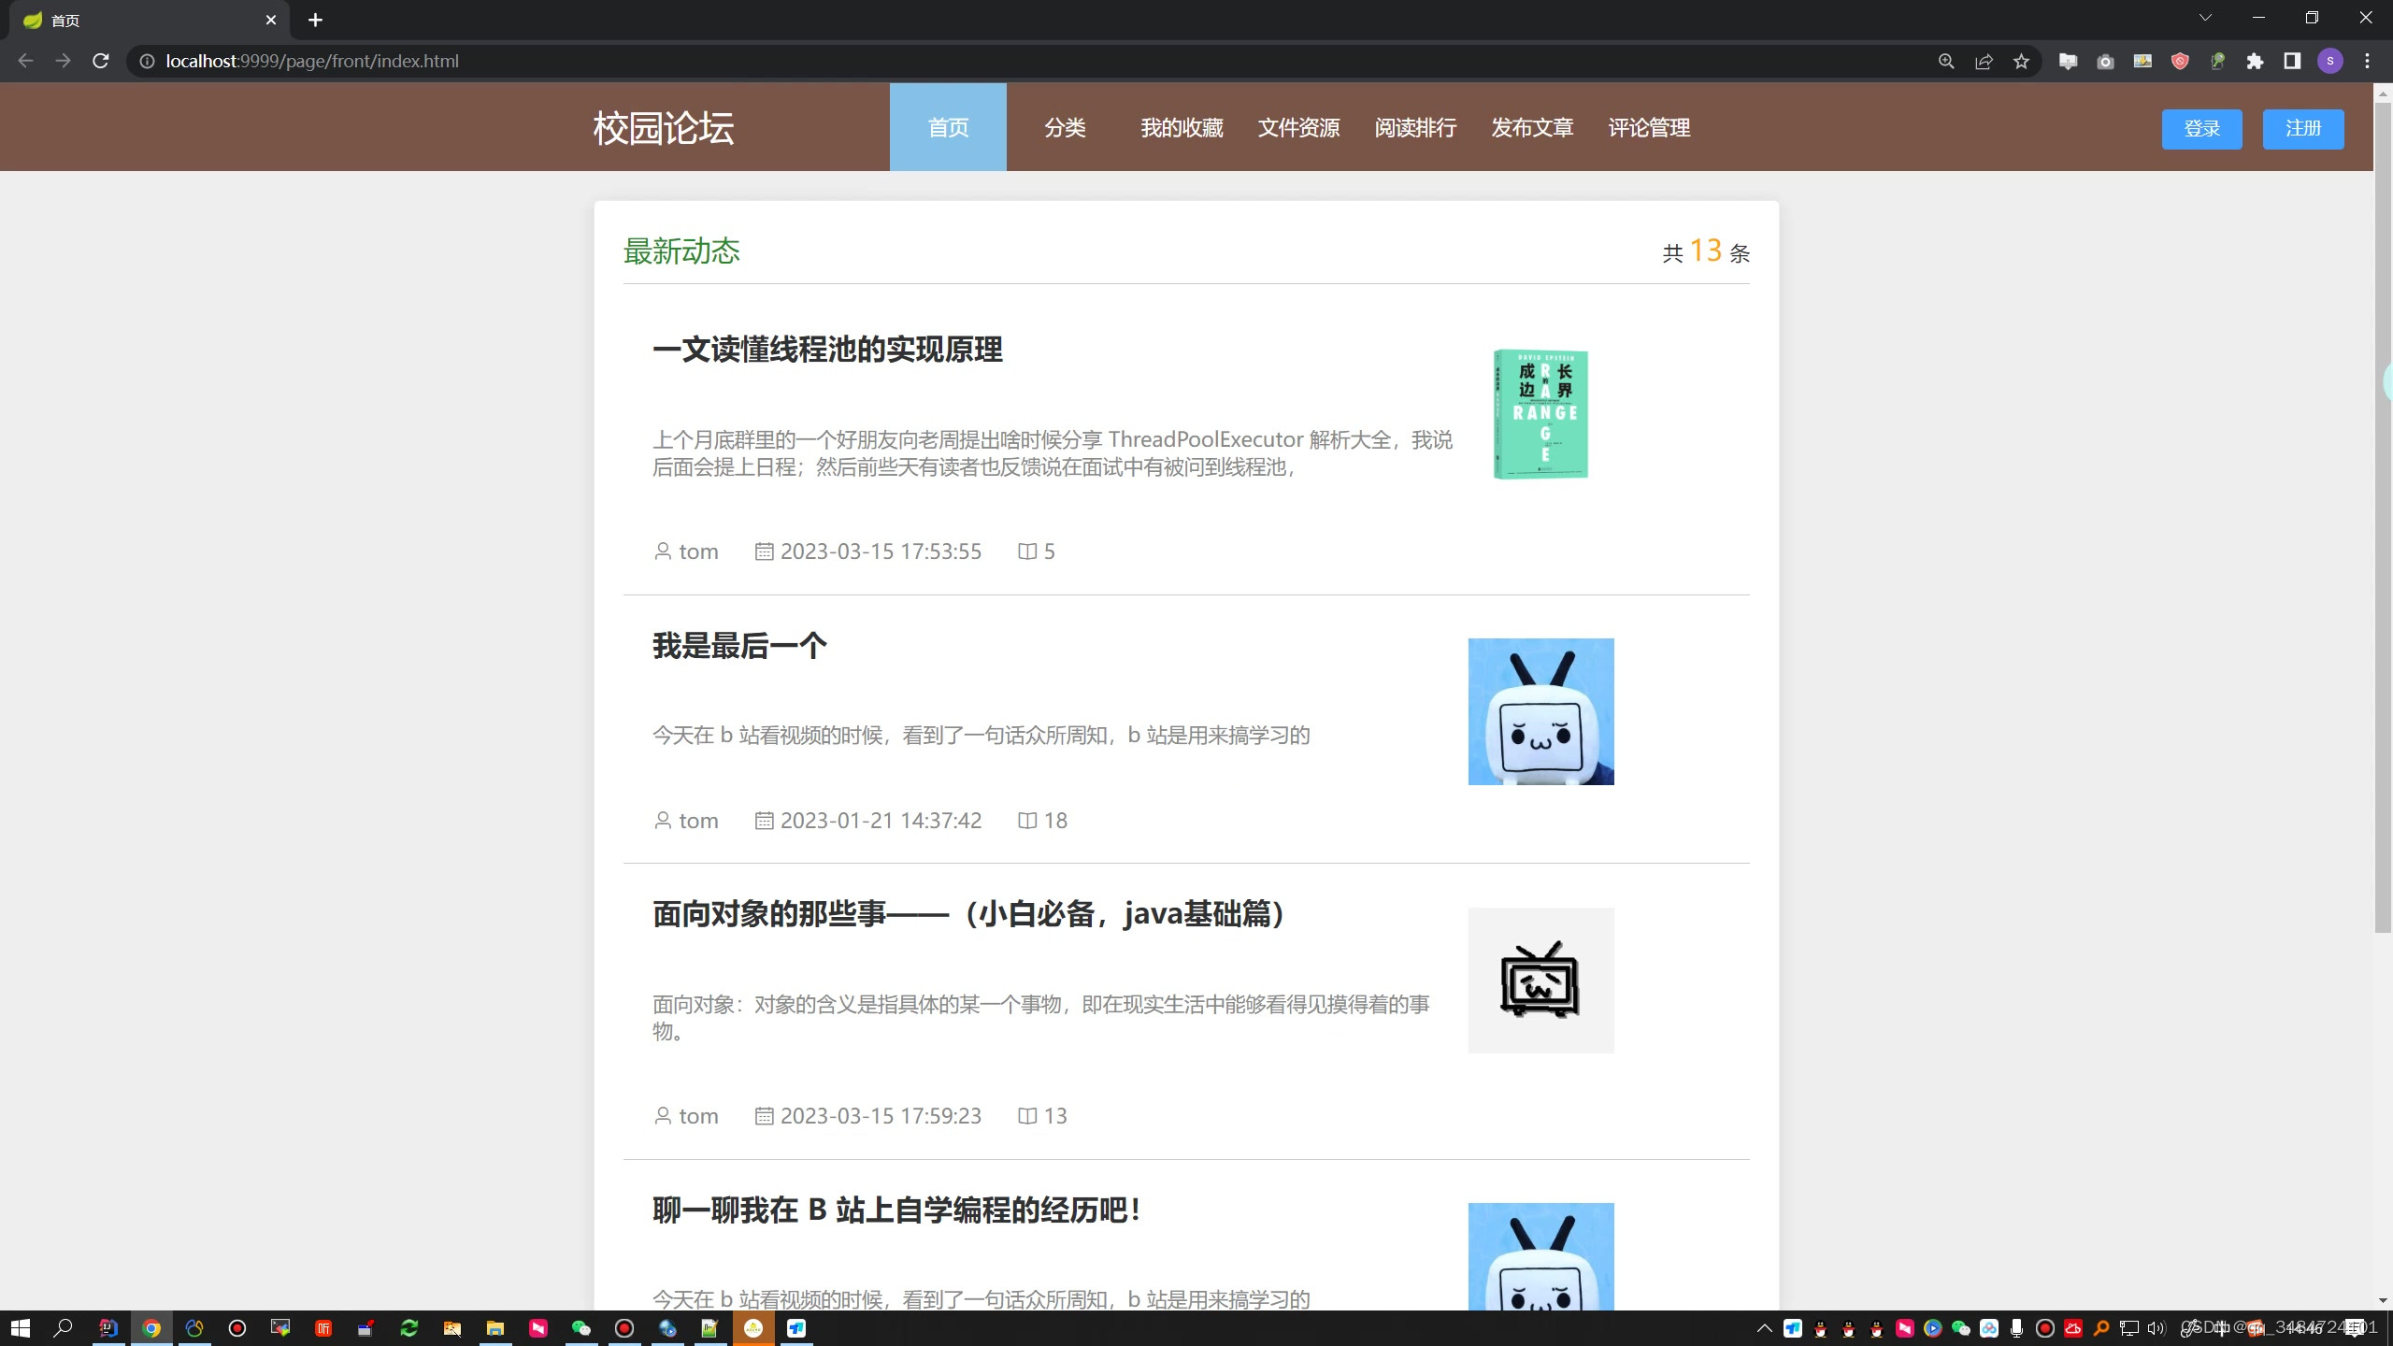View site information icon beside URL
This screenshot has height=1346, width=2393.
coord(147,61)
